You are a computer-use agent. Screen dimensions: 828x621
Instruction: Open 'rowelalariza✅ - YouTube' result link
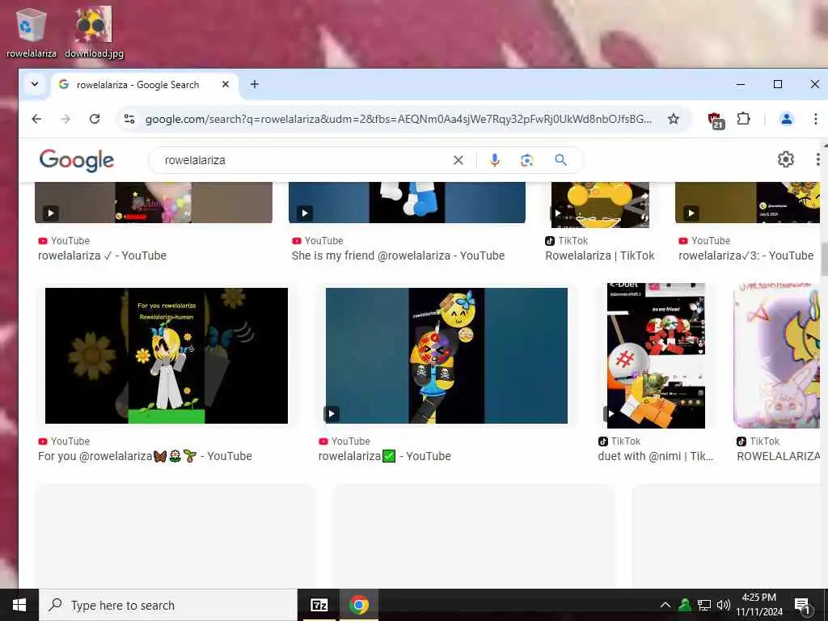pos(384,456)
